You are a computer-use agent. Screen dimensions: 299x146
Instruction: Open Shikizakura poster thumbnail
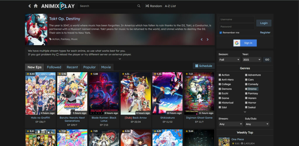pyautogui.click(x=167, y=93)
